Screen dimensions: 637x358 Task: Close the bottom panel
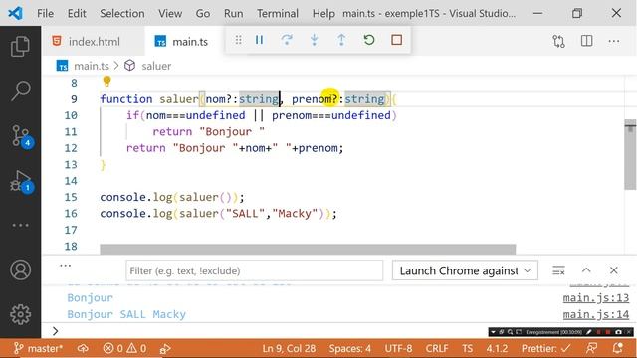pos(613,270)
